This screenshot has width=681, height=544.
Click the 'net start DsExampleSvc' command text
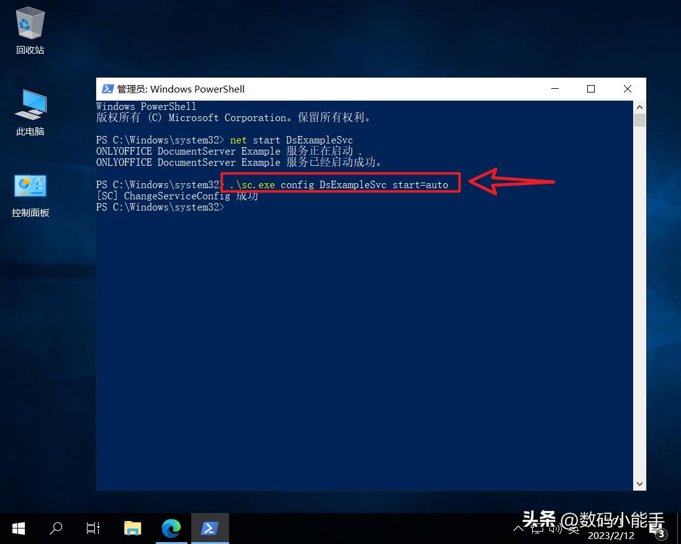click(291, 140)
